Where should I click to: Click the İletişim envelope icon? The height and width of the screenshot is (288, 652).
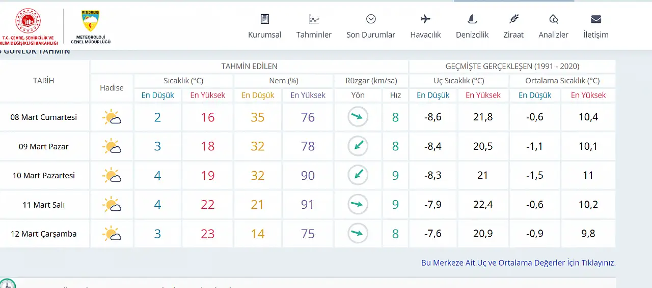coord(595,19)
